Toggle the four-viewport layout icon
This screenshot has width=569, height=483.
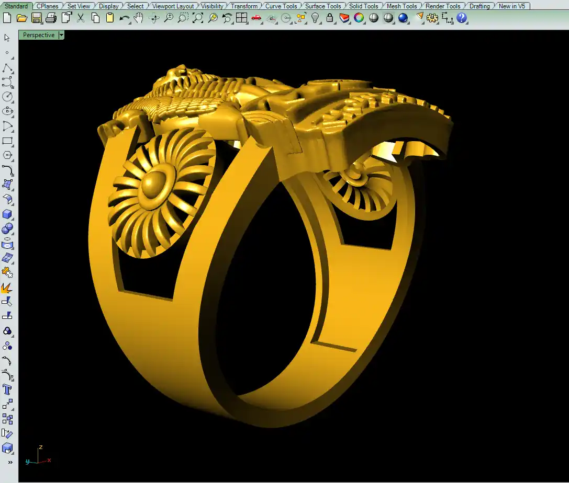241,18
